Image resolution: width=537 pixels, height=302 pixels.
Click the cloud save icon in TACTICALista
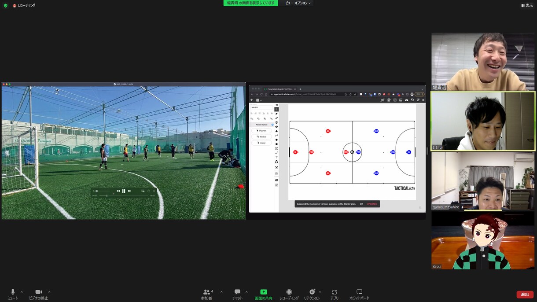click(406, 100)
